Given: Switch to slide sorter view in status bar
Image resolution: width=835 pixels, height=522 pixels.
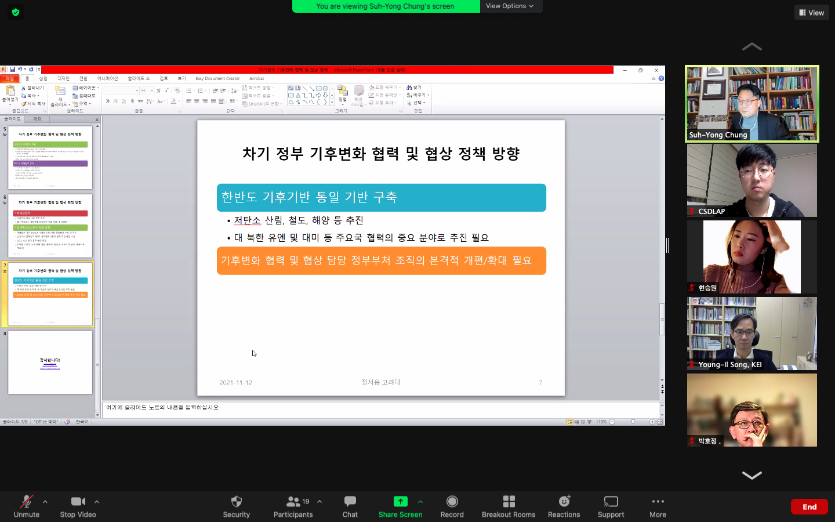Looking at the screenshot, I should point(576,422).
